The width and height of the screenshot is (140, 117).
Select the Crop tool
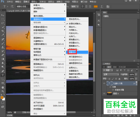[x=3, y=31]
